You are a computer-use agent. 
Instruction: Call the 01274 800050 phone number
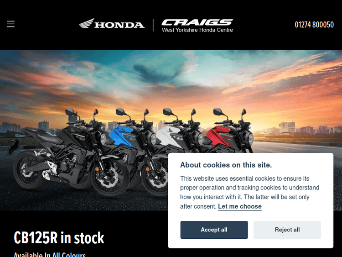click(x=314, y=25)
